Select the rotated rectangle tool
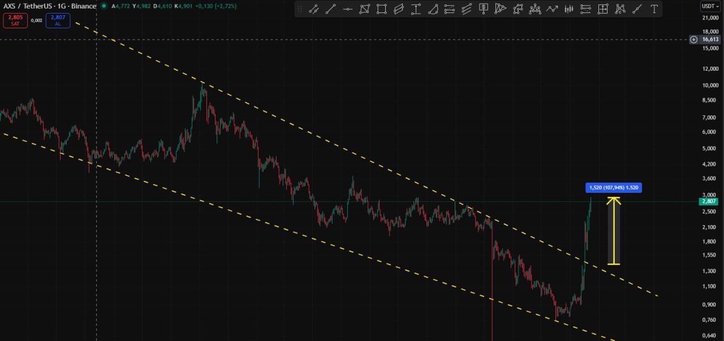724x341 pixels. (x=365, y=9)
